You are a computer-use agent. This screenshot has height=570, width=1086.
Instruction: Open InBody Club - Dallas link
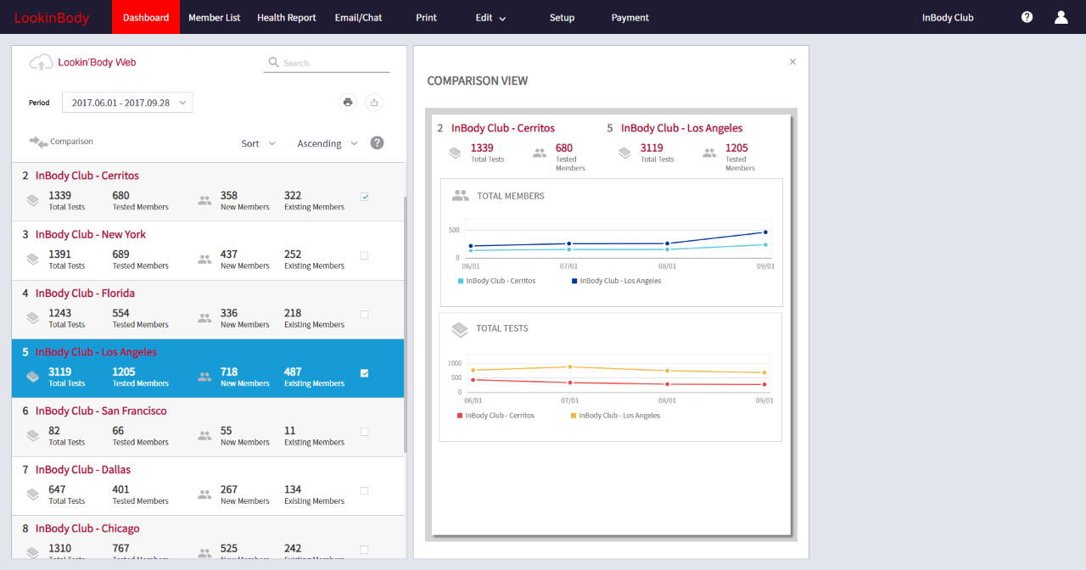83,469
